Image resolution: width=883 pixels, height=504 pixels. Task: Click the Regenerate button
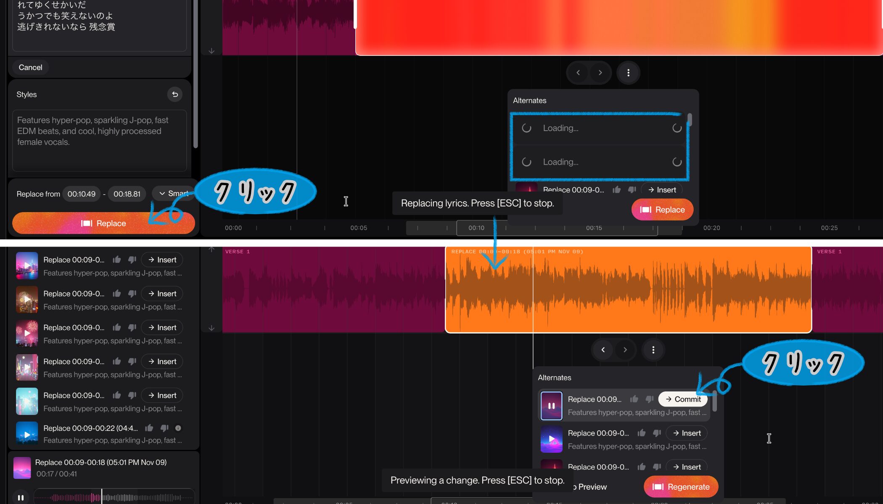coord(681,487)
